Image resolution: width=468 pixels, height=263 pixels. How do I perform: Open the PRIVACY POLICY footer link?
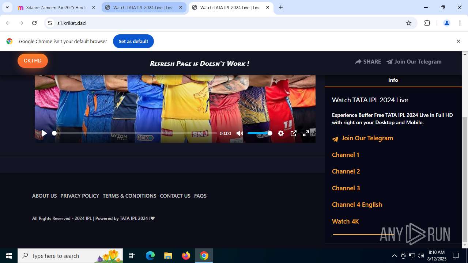(80, 196)
